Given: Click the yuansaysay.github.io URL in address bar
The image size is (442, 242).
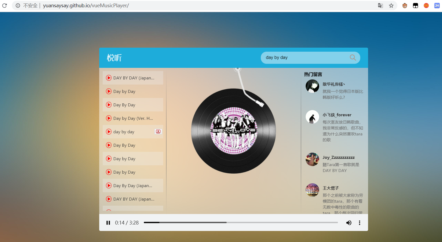Looking at the screenshot, I should point(86,5).
